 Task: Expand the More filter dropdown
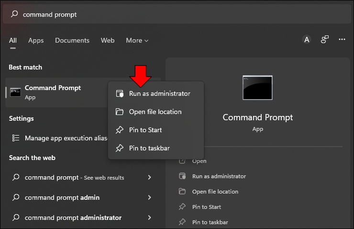point(137,40)
